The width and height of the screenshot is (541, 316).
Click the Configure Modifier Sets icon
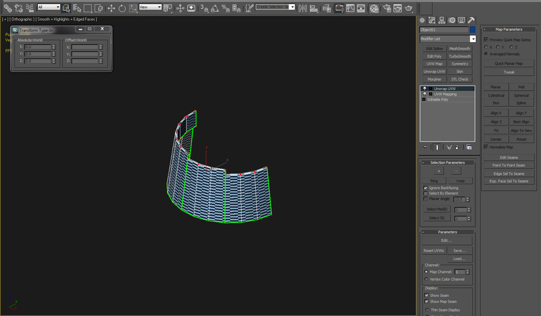(x=469, y=147)
